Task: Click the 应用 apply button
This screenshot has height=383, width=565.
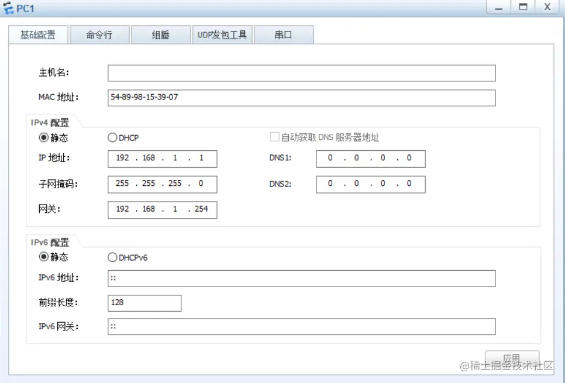Action: tap(512, 359)
